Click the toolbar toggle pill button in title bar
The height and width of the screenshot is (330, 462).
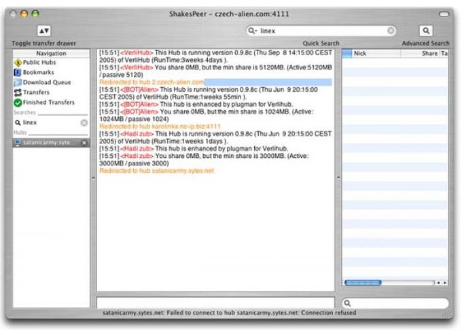coord(444,14)
